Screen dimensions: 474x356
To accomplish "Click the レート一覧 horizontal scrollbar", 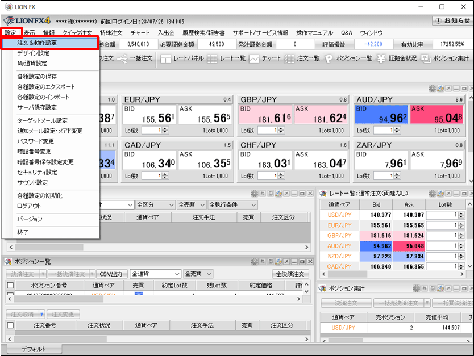I will point(392,274).
